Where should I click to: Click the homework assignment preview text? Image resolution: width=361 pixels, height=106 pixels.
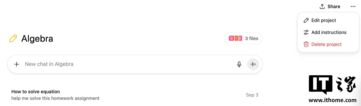click(x=55, y=98)
